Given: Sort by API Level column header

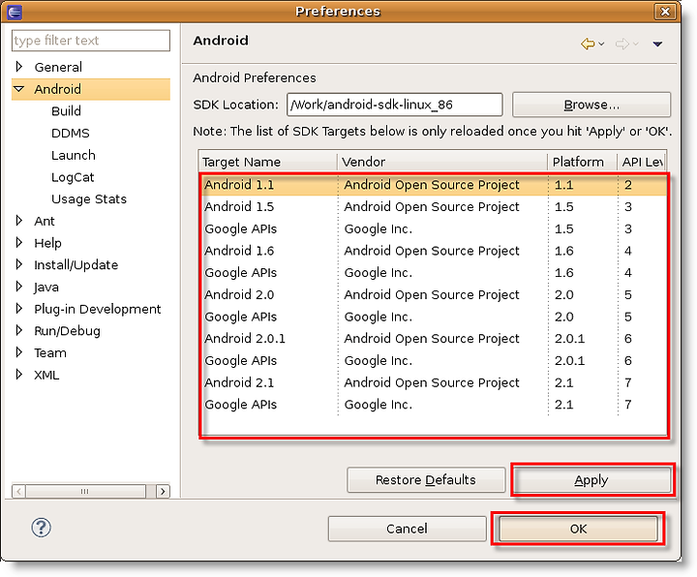Looking at the screenshot, I should point(642,162).
